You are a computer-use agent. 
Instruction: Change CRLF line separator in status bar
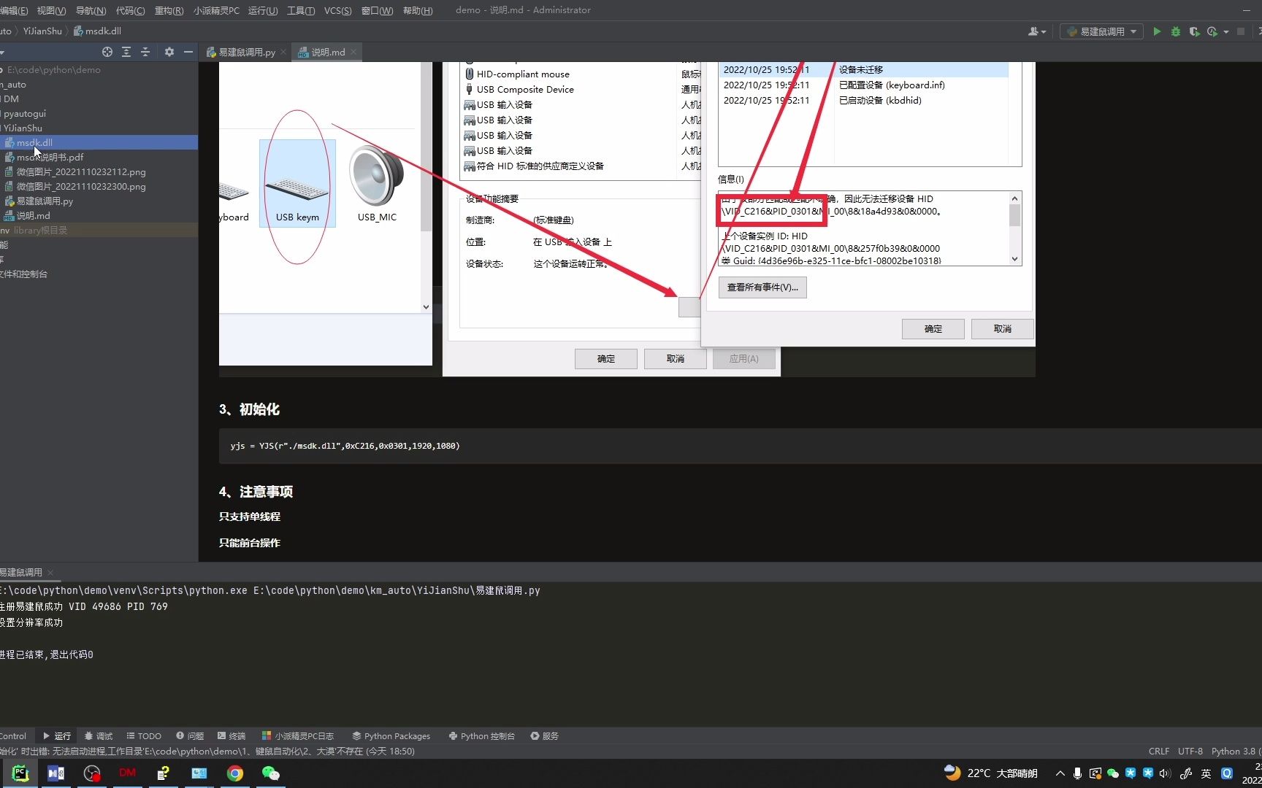point(1158,751)
